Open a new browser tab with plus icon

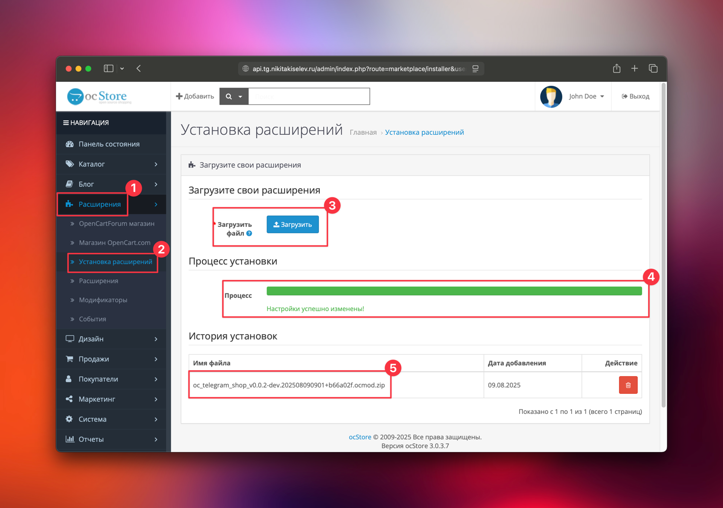pos(634,69)
